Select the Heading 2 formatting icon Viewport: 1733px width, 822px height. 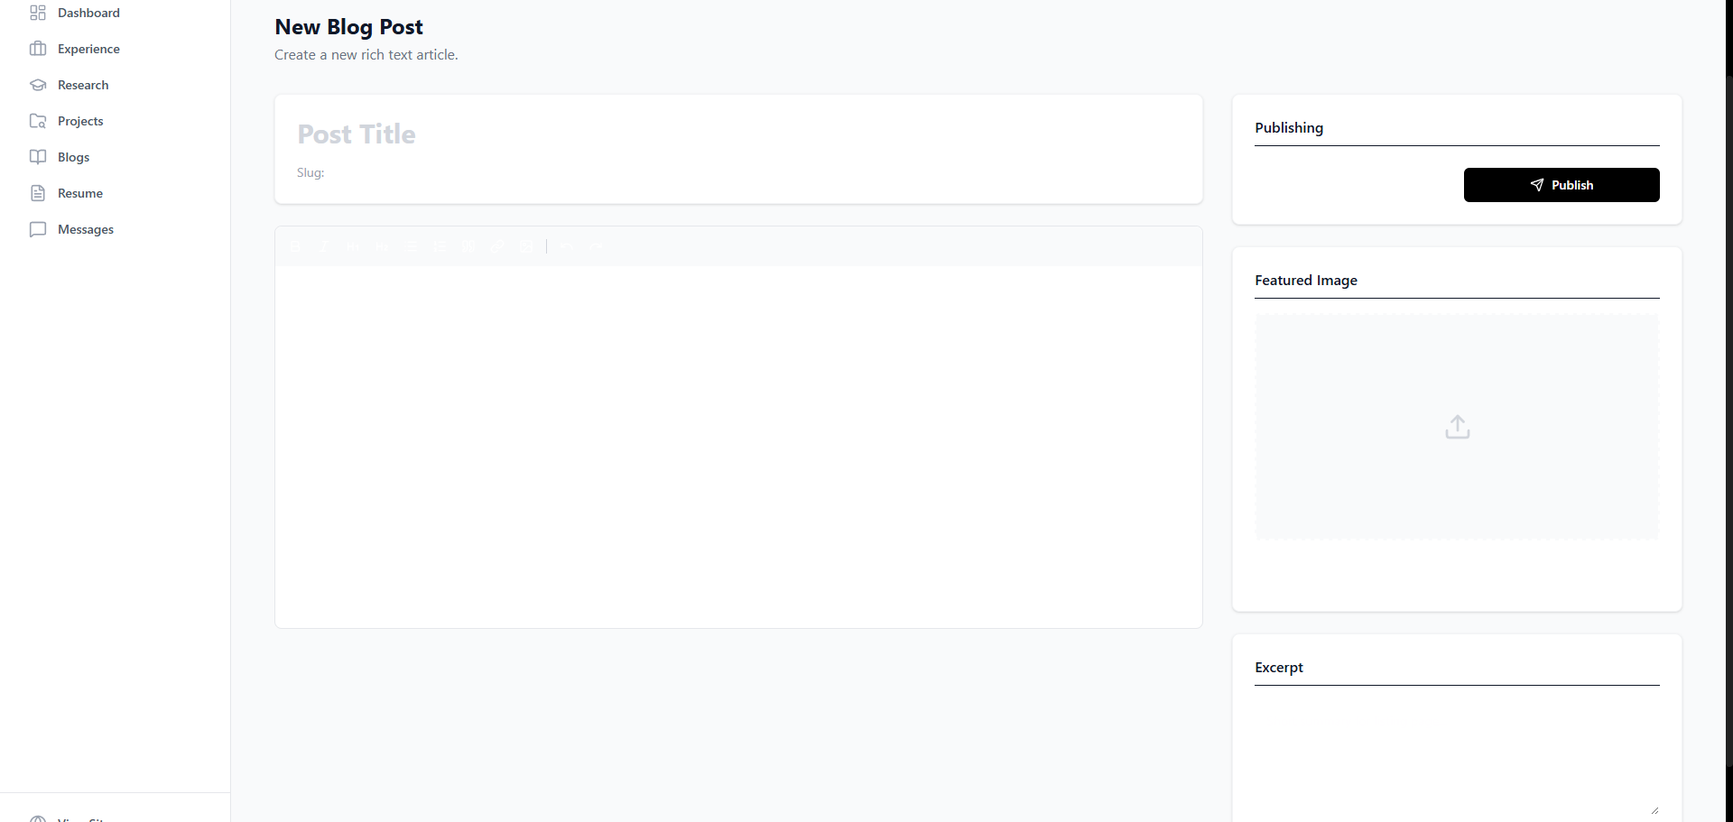point(382,246)
